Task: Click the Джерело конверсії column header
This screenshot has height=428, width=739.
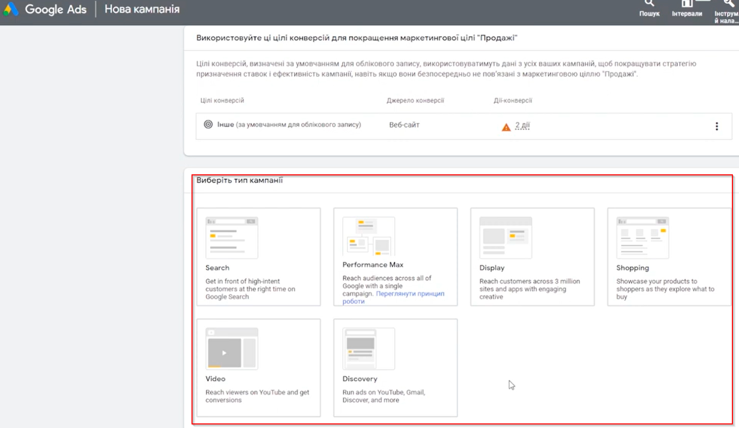Action: click(x=415, y=101)
